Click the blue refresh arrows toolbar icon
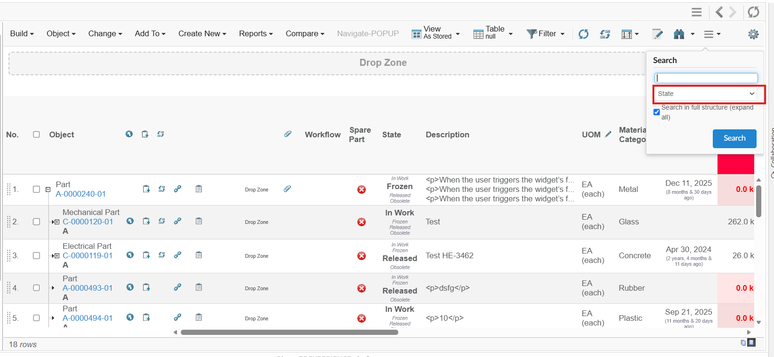This screenshot has height=357, width=774. 583,34
